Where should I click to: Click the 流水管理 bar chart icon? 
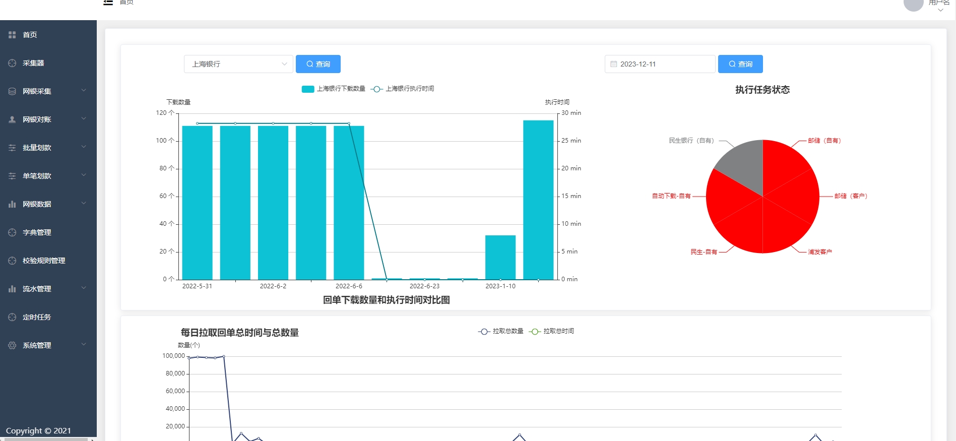(x=12, y=289)
